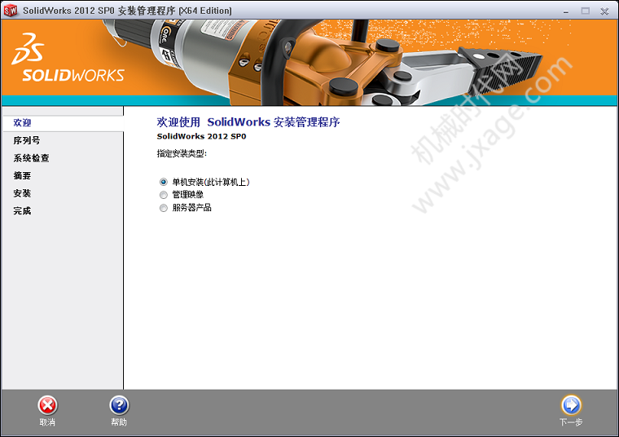Maximize the installer window
619x437 pixels.
click(586, 11)
